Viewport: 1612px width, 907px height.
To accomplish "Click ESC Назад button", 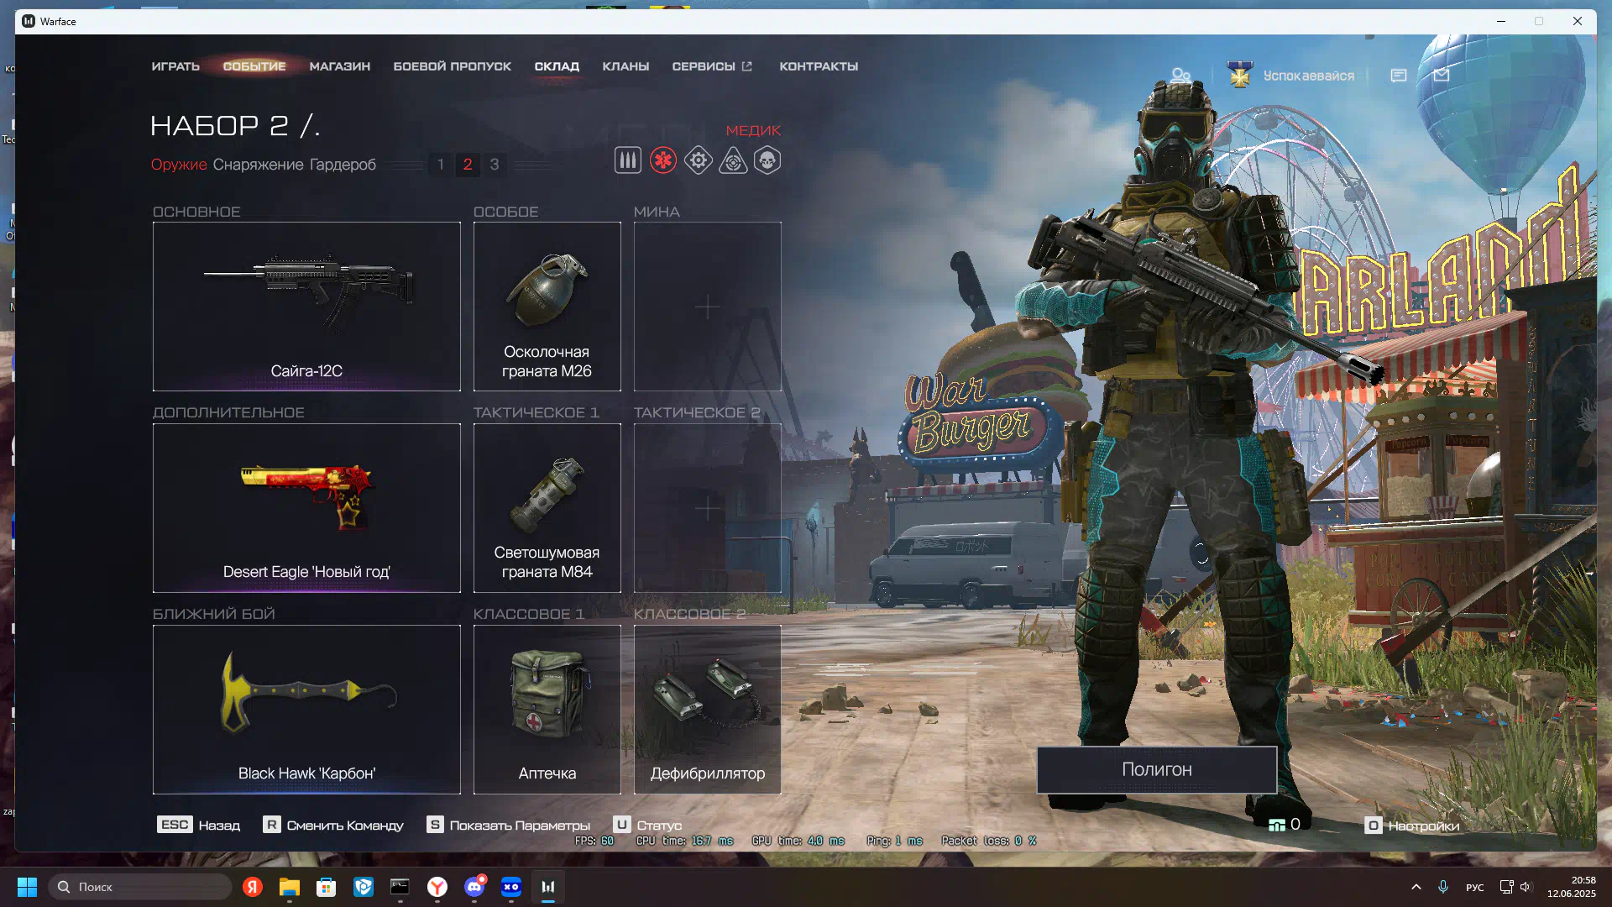I will click(199, 826).
